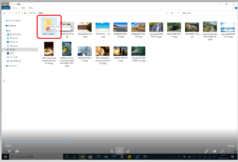Expand the address bar history dropdown
The width and height of the screenshot is (238, 162).
click(x=167, y=13)
